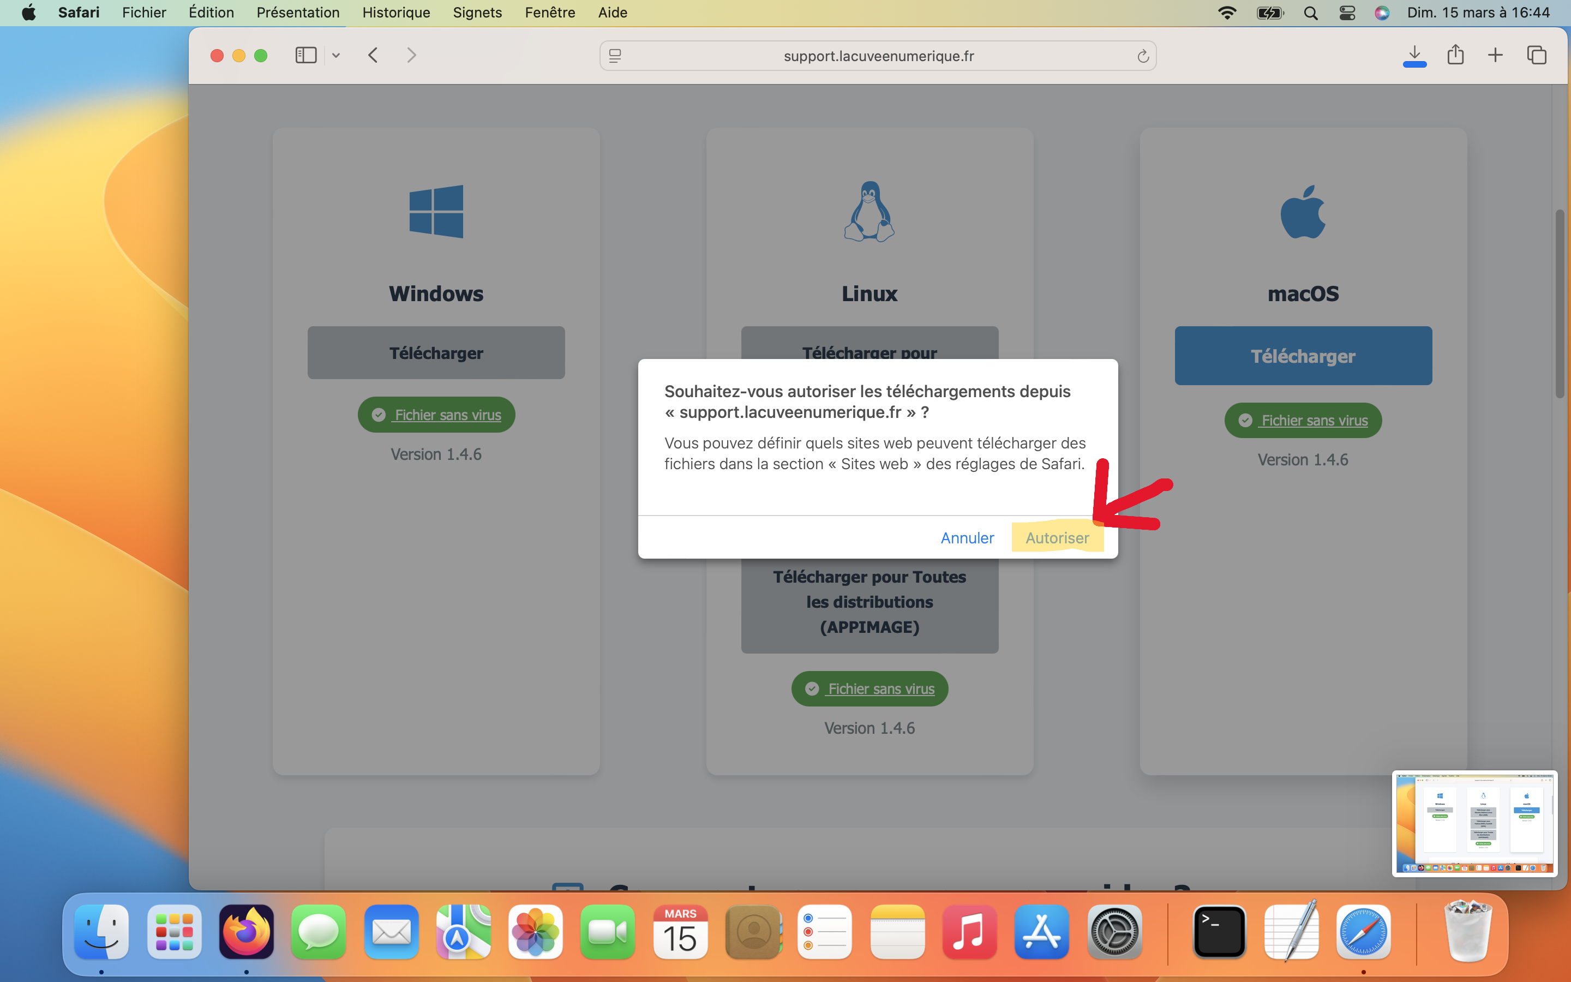The width and height of the screenshot is (1571, 982).
Task: Open Reminders from the Dock
Action: pyautogui.click(x=824, y=932)
